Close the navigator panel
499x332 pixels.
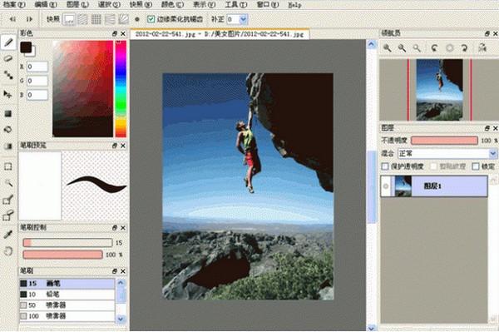tap(496, 33)
